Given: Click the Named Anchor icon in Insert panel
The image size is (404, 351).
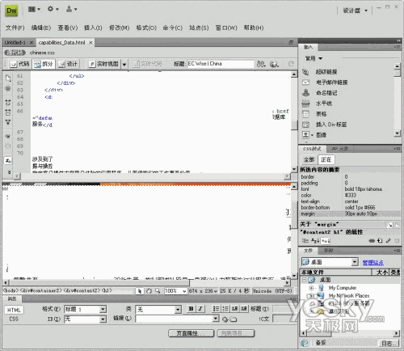Looking at the screenshot, I should (305, 93).
